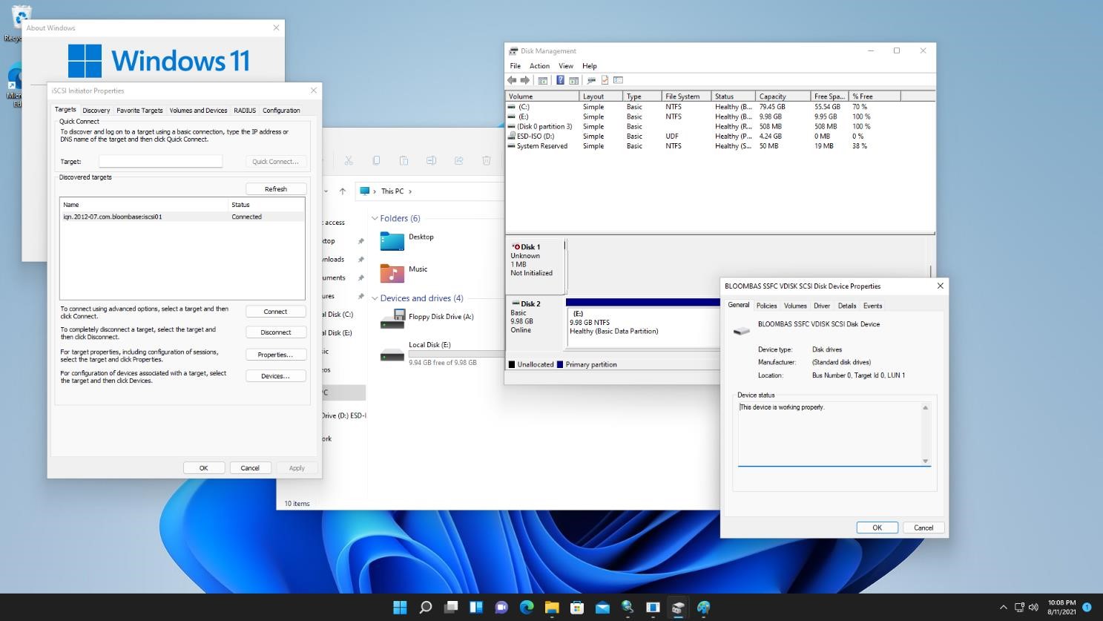Click the blue Help icon in Disk Management toolbar
Screen dimensions: 1103x621
pos(561,80)
